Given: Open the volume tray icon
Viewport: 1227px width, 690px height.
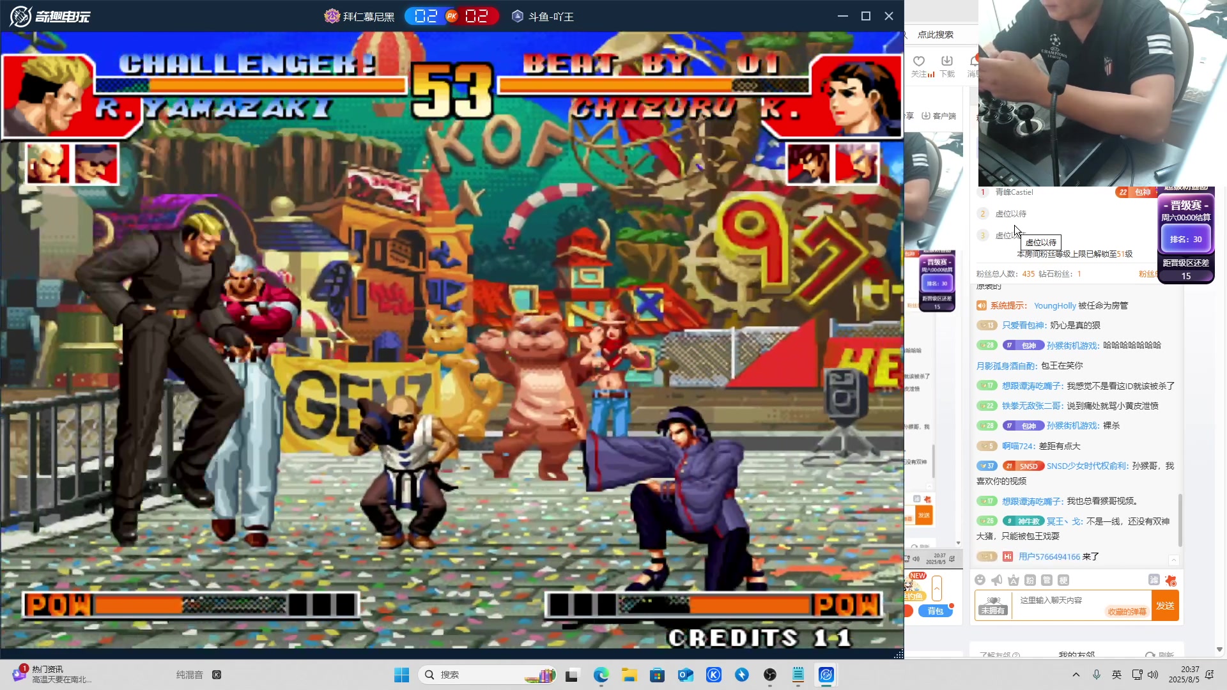Looking at the screenshot, I should pos(1153,675).
